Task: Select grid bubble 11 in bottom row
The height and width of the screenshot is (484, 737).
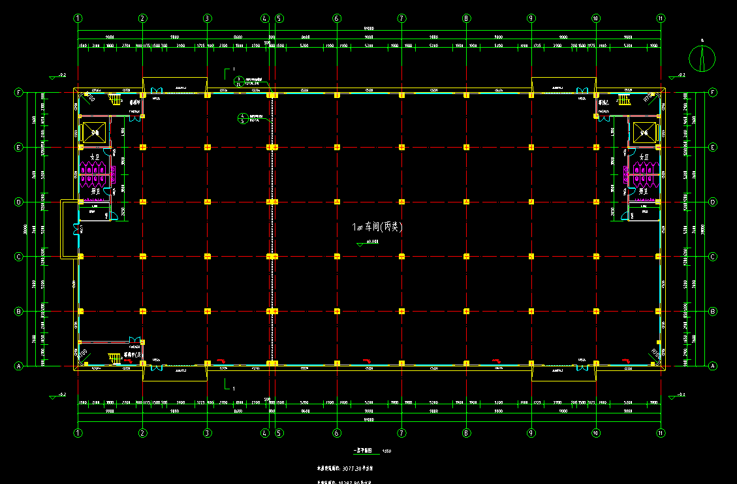Action: [661, 432]
